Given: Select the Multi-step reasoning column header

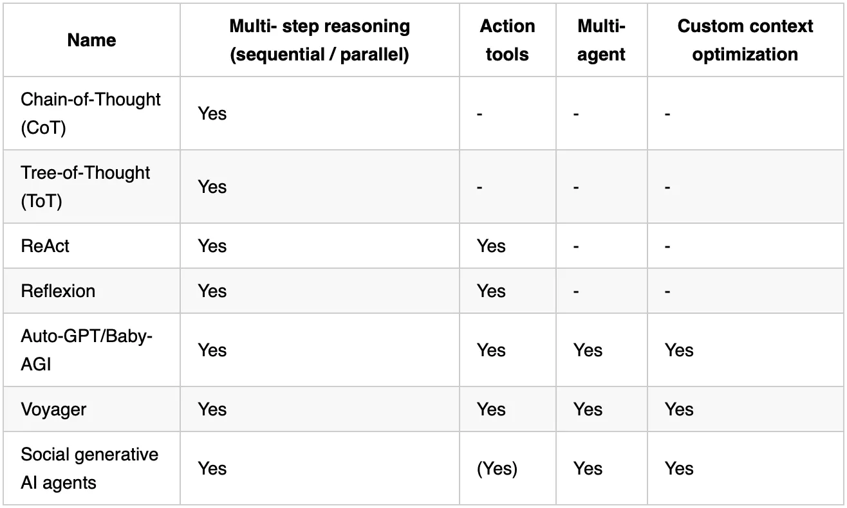Looking at the screenshot, I should [320, 40].
